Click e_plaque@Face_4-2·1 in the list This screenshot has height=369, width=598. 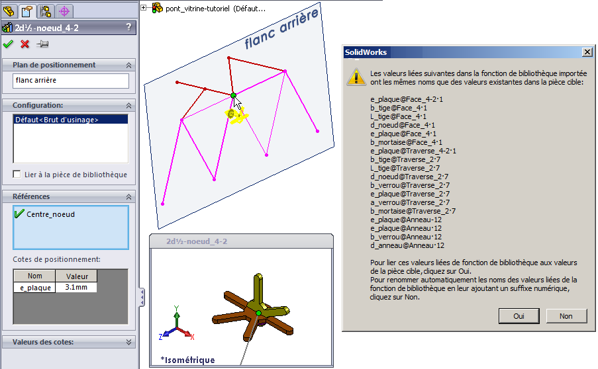407,99
